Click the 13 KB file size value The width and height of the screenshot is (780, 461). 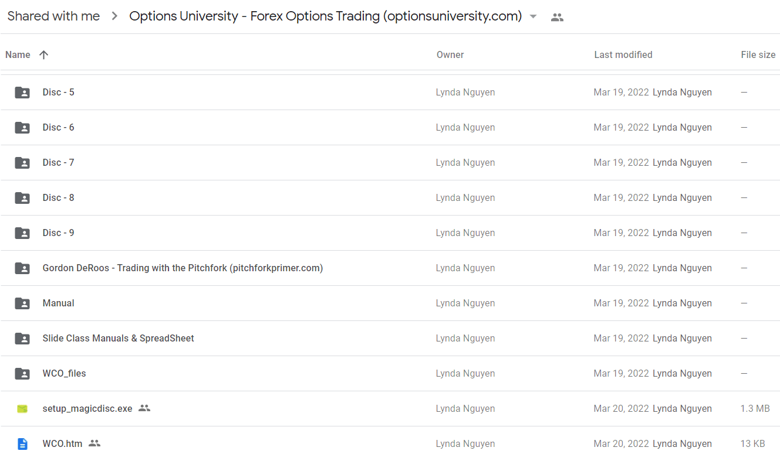[753, 443]
